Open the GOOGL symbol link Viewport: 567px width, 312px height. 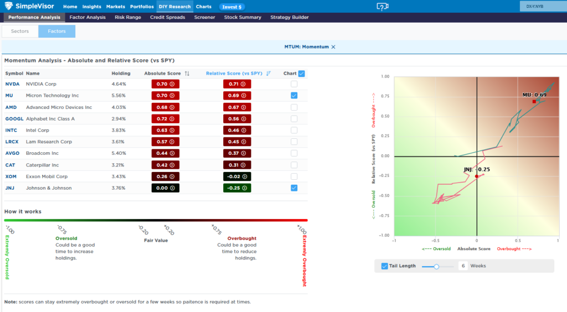(x=14, y=119)
